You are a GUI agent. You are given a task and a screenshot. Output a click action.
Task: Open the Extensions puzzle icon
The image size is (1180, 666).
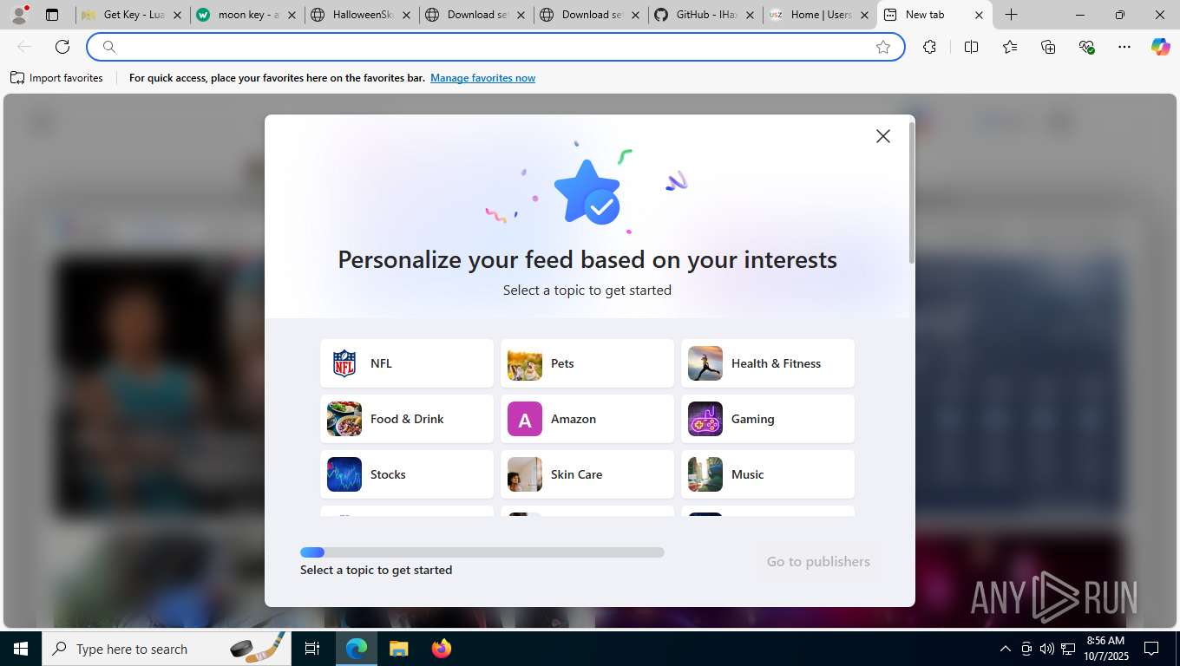[929, 47]
